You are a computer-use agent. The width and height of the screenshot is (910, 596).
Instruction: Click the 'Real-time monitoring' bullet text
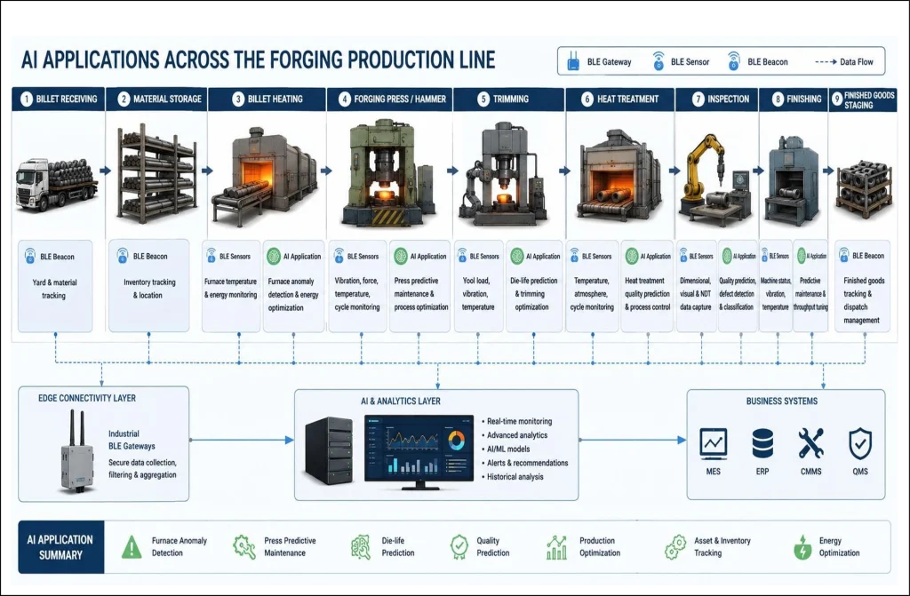[519, 421]
